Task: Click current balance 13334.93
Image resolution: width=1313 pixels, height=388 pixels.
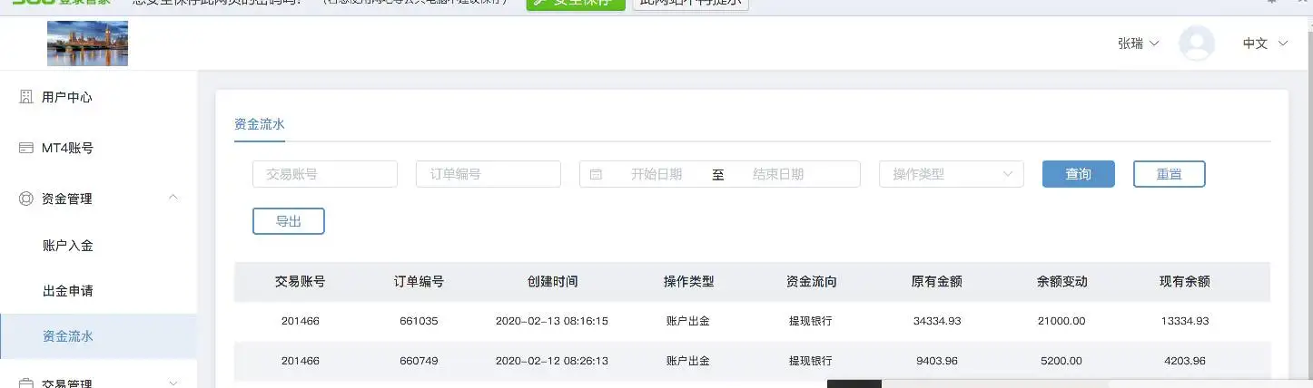Action: point(1185,321)
